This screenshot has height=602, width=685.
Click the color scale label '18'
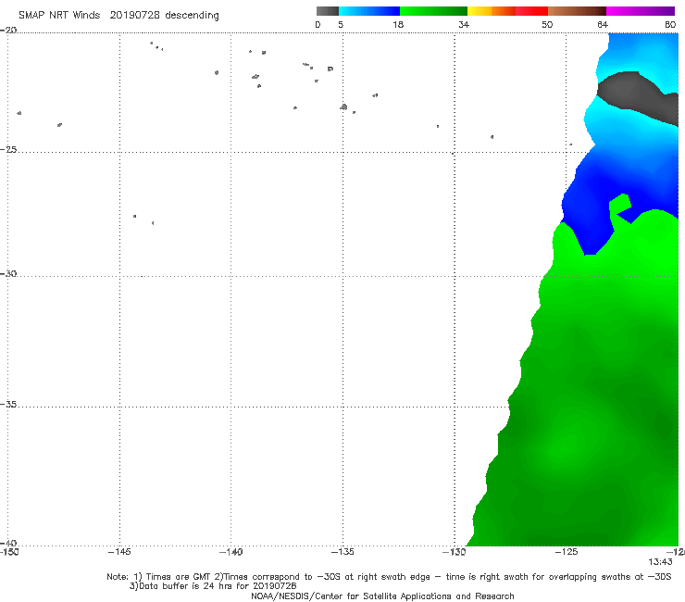pos(398,25)
